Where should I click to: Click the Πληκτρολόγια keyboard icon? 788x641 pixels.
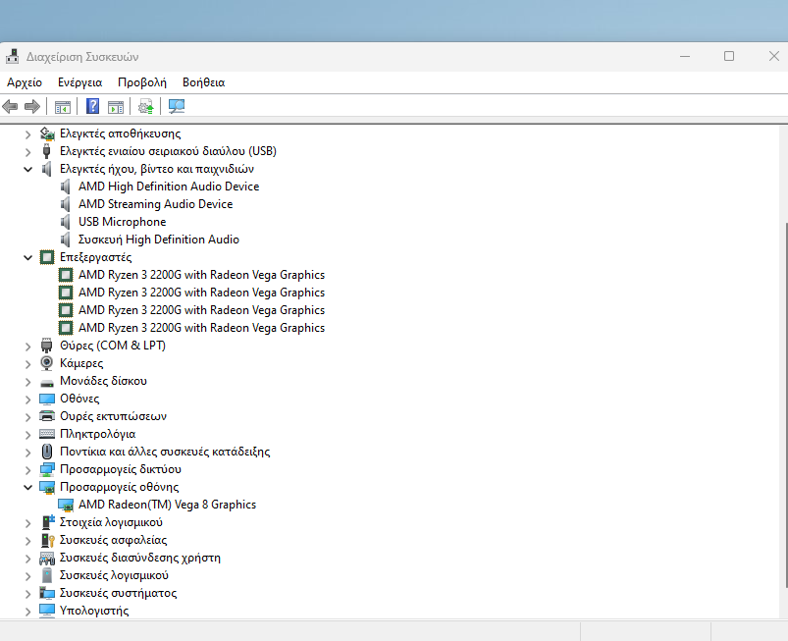(47, 434)
